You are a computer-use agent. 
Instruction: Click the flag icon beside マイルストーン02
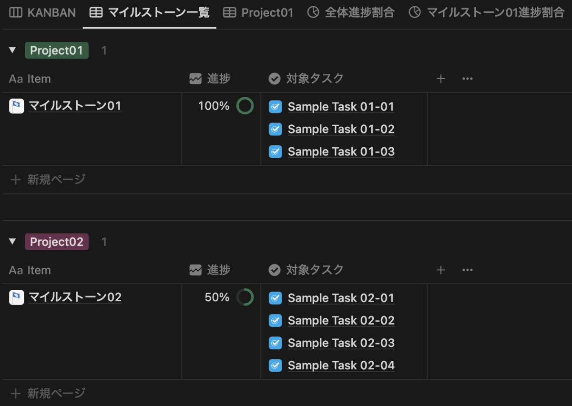[x=17, y=297]
